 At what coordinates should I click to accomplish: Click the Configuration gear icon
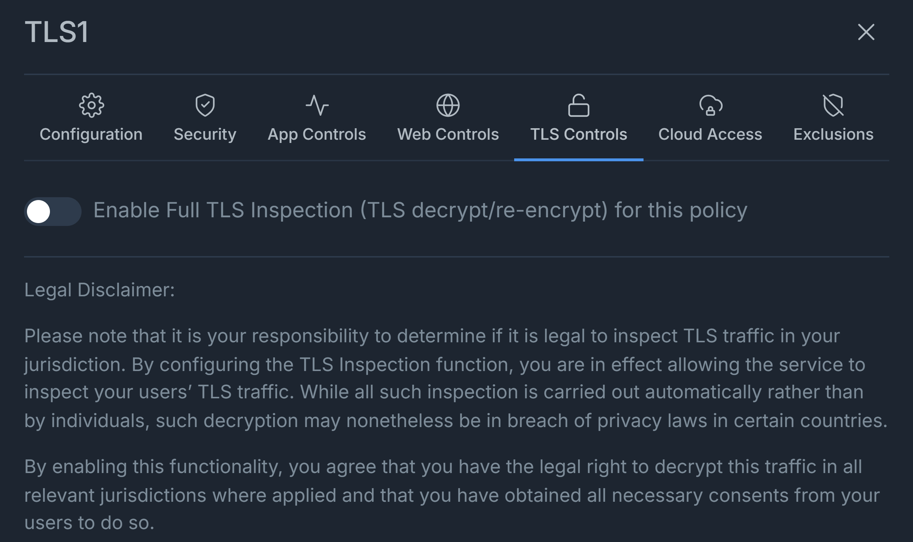pyautogui.click(x=91, y=105)
